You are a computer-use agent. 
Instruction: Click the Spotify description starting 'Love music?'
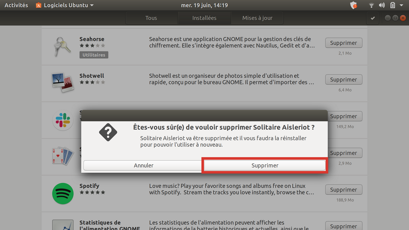(232, 189)
